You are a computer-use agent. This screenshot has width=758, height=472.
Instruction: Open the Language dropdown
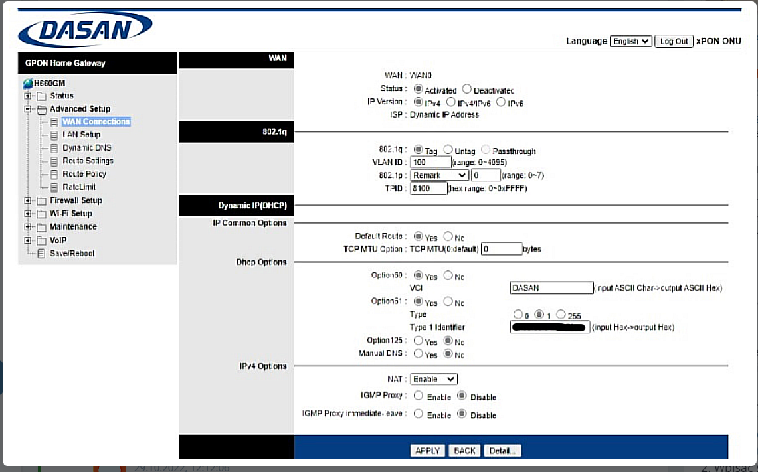tap(630, 41)
